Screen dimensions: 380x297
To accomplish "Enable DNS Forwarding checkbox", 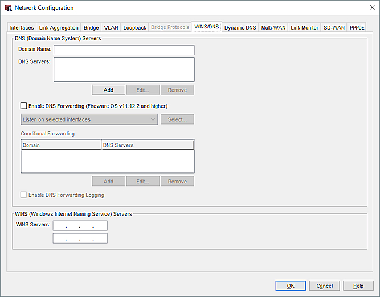I will coord(23,106).
